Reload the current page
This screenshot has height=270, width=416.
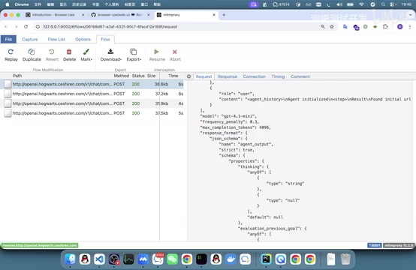tap(26, 26)
